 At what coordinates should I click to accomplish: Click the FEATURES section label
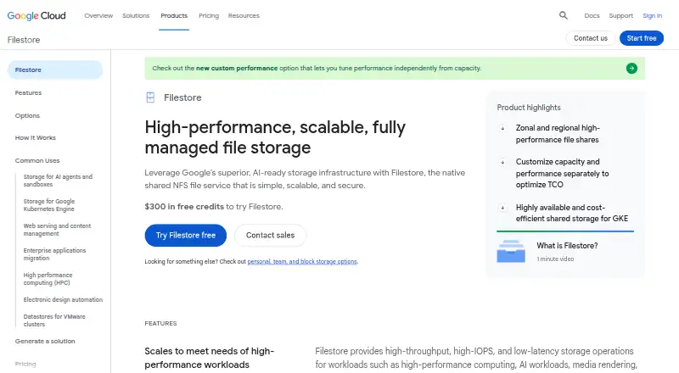160,323
